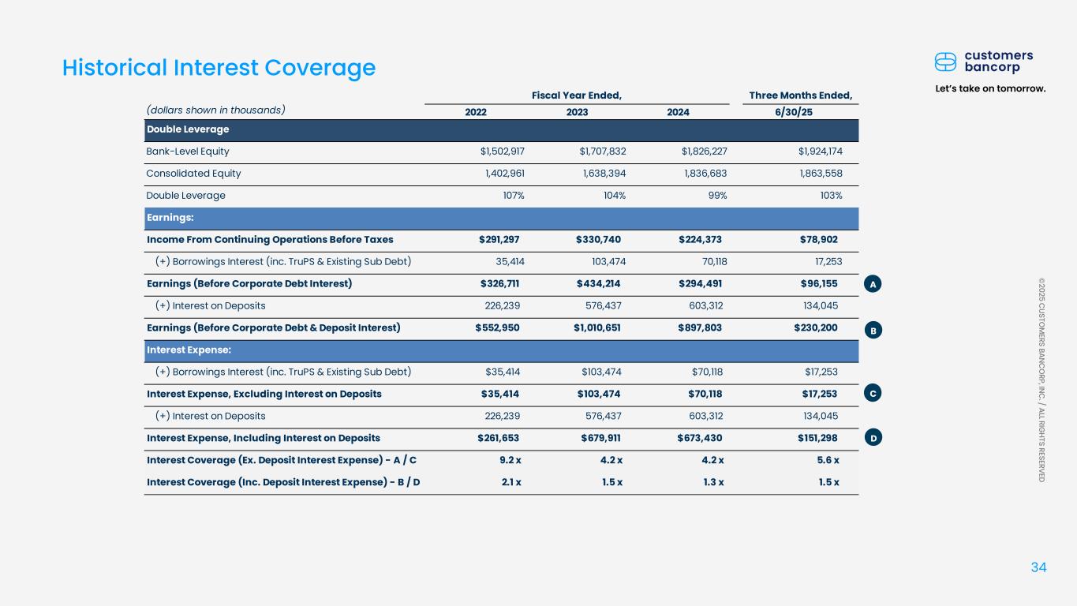The image size is (1077, 606).
Task: Click the Customers Bancorp logo icon
Action: (945, 62)
